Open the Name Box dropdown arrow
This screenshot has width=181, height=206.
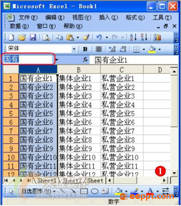tap(57, 60)
